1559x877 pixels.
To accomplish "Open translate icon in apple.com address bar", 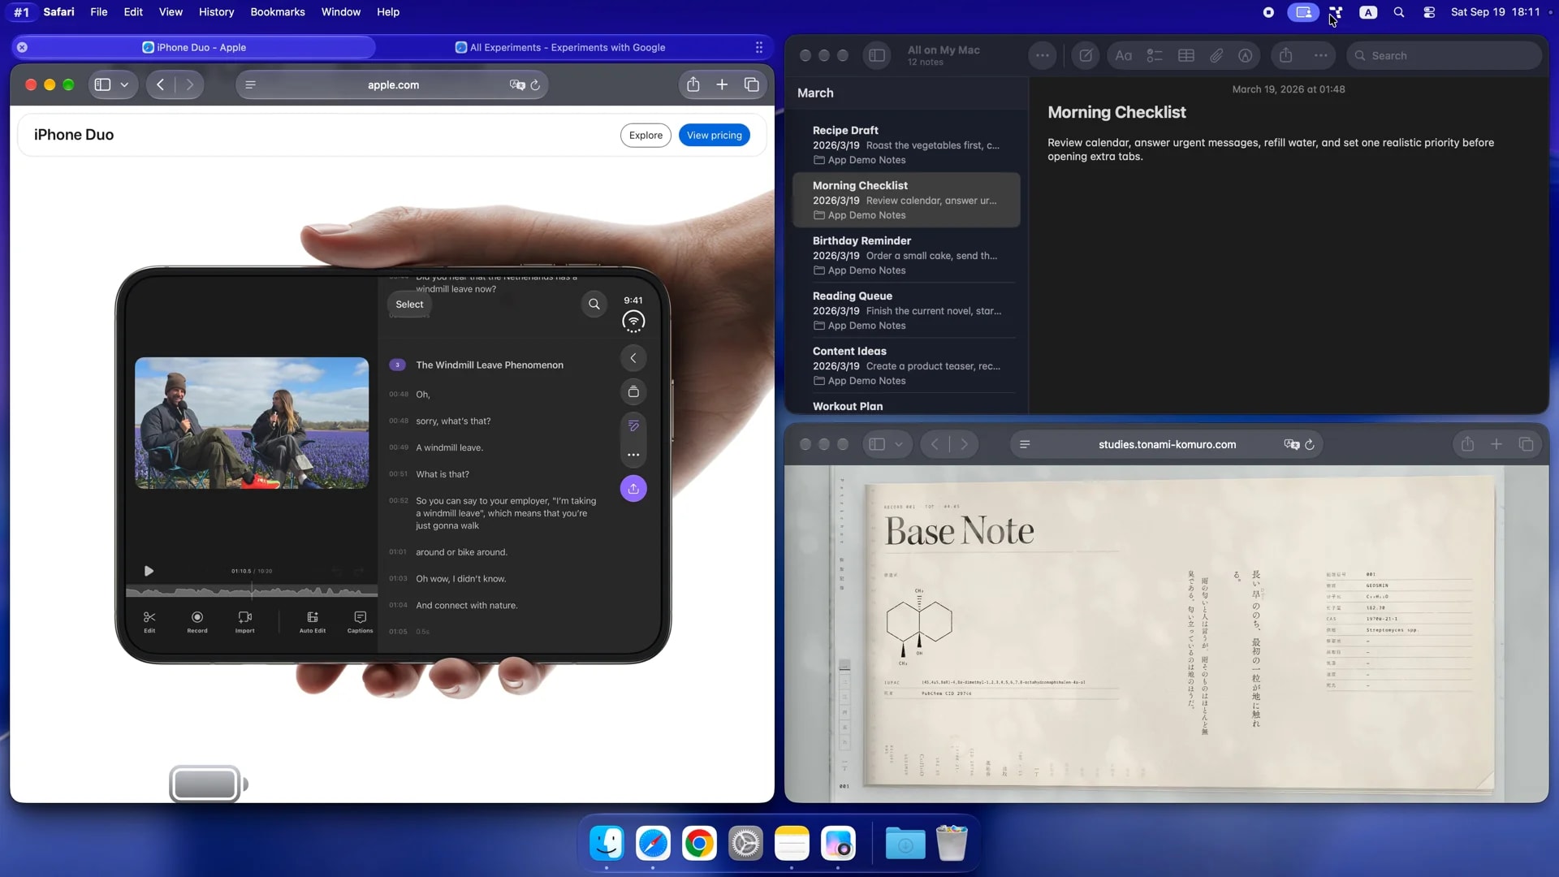I will pyautogui.click(x=516, y=84).
